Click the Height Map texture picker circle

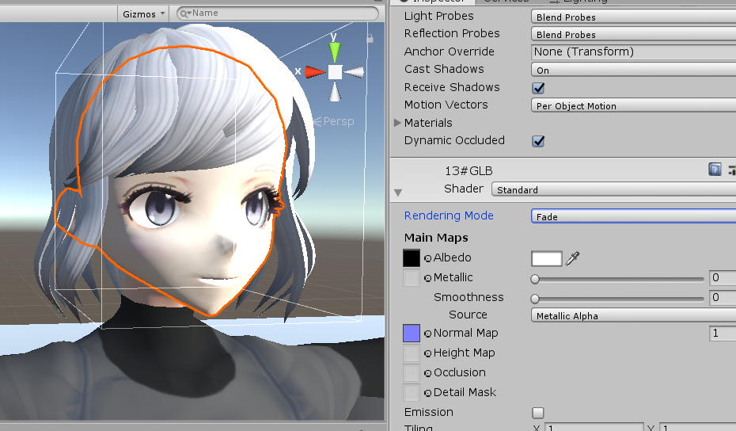click(427, 353)
